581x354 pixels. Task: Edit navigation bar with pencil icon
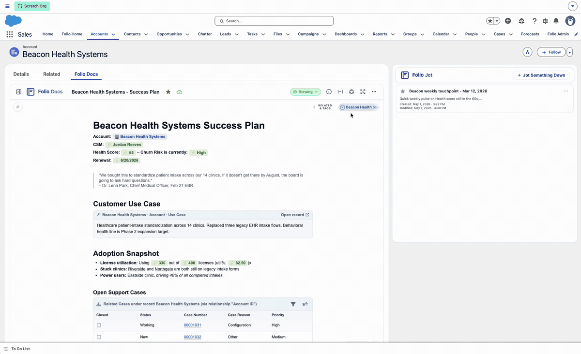(x=576, y=34)
